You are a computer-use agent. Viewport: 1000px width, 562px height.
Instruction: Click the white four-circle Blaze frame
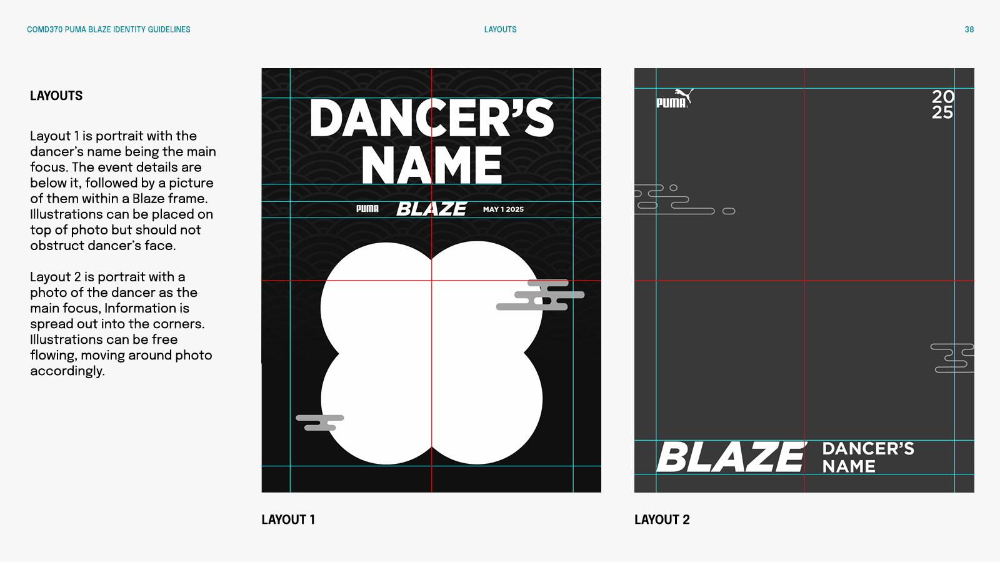[431, 353]
